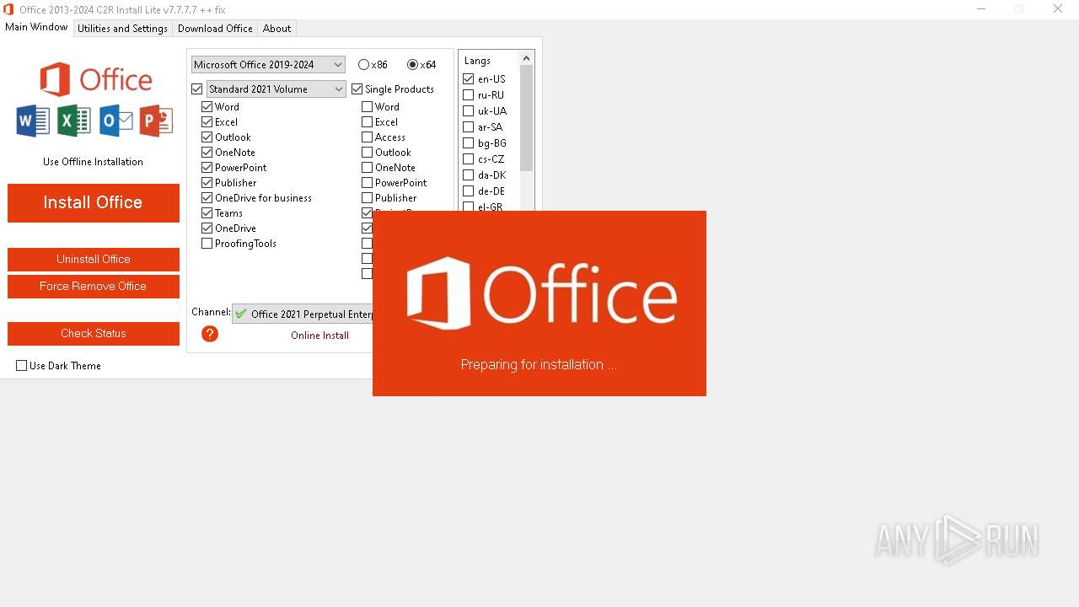Open the Standard 2021 Volume dropdown
Image resolution: width=1079 pixels, height=607 pixels.
(x=276, y=89)
